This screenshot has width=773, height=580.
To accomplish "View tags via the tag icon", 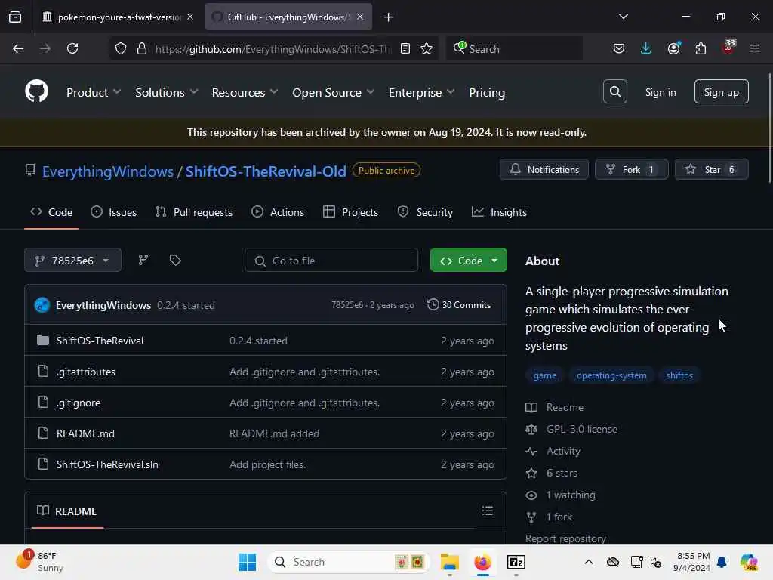I will 175,260.
